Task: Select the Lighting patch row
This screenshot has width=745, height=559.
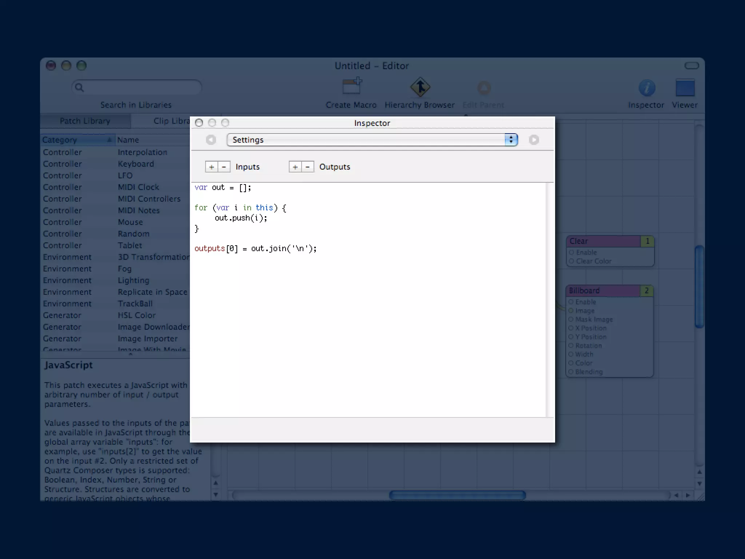Action: [x=115, y=280]
